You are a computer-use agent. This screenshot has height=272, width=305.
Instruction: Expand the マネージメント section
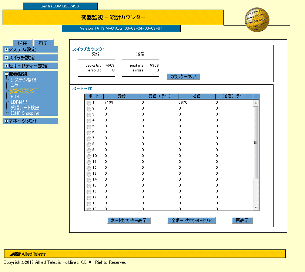tap(6, 121)
